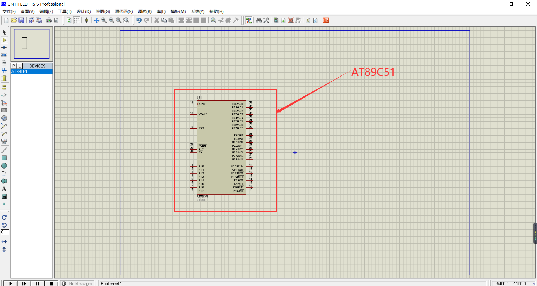The height and width of the screenshot is (286, 537).
Task: Click the Bill of Materials icon
Action: click(x=308, y=20)
